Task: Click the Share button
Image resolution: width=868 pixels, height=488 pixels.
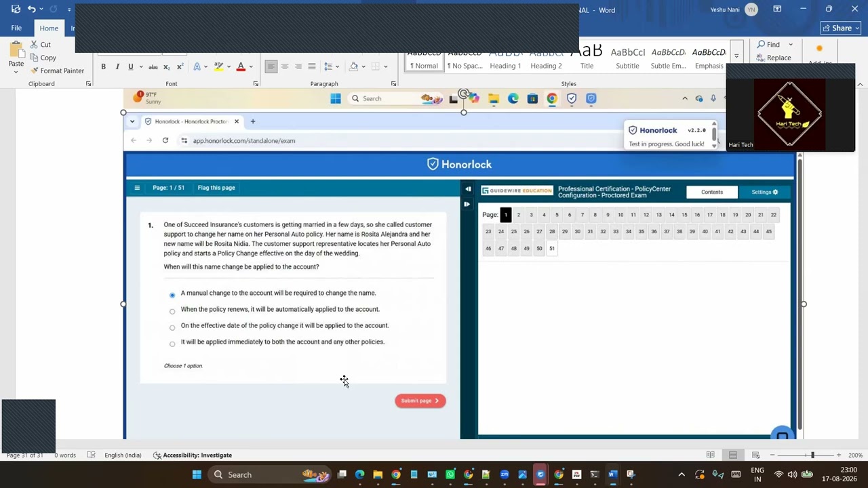Action: point(840,28)
